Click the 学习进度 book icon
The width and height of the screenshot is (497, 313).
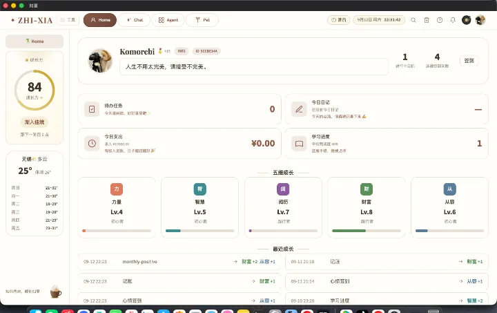(299, 144)
